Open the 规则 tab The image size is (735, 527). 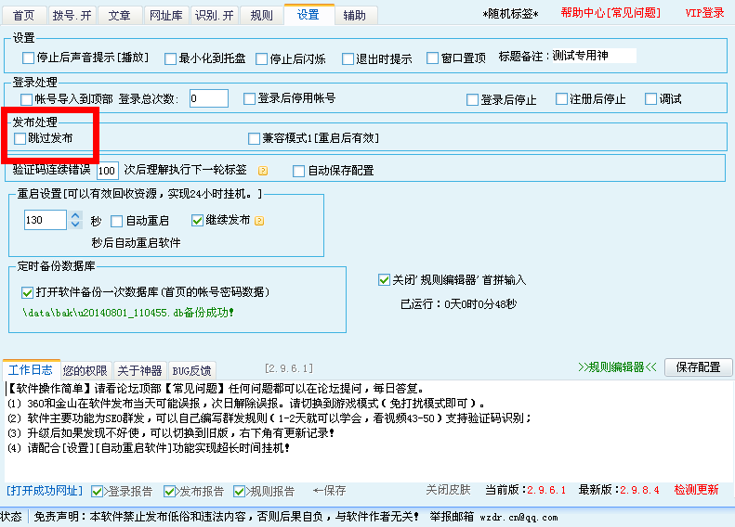pos(261,16)
